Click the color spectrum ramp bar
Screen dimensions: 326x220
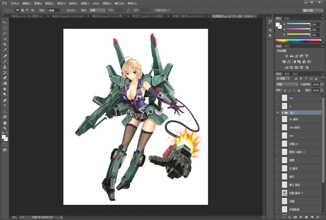pyautogui.click(x=298, y=41)
